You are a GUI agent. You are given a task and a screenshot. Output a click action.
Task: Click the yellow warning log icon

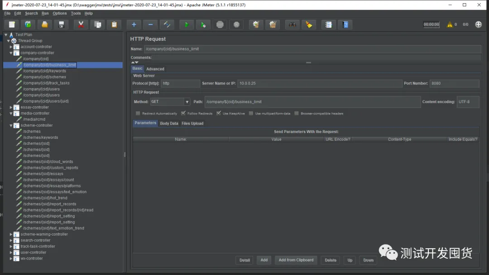[450, 24]
